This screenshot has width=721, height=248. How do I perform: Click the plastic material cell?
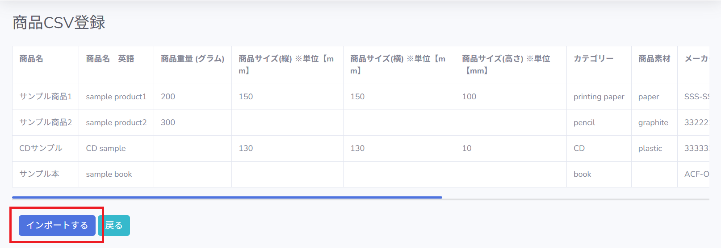point(650,148)
